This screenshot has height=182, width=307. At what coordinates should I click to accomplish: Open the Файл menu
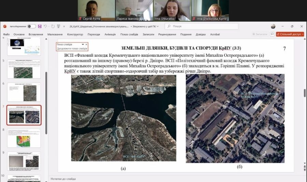[x=6, y=34]
